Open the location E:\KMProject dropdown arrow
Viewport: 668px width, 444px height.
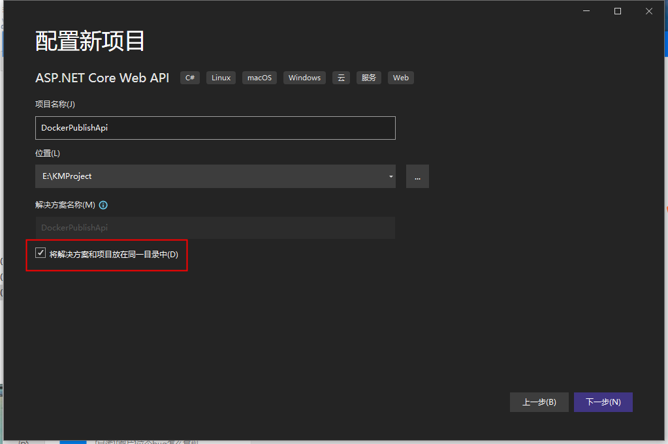tap(390, 176)
